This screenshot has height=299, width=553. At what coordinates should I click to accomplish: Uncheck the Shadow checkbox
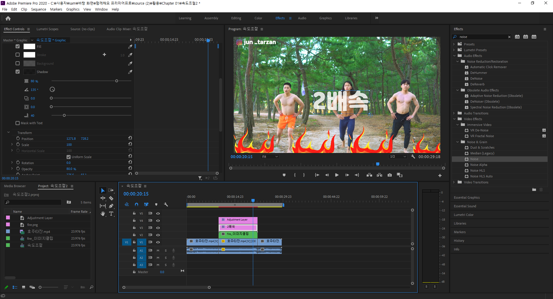(x=18, y=72)
